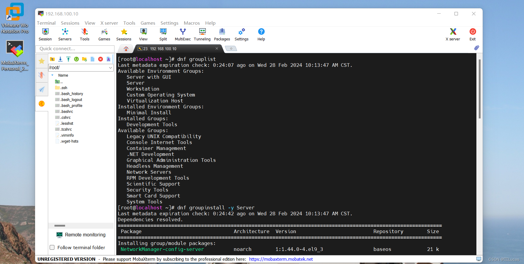This screenshot has height=264, width=524.
Task: Open the View menu
Action: (90, 23)
